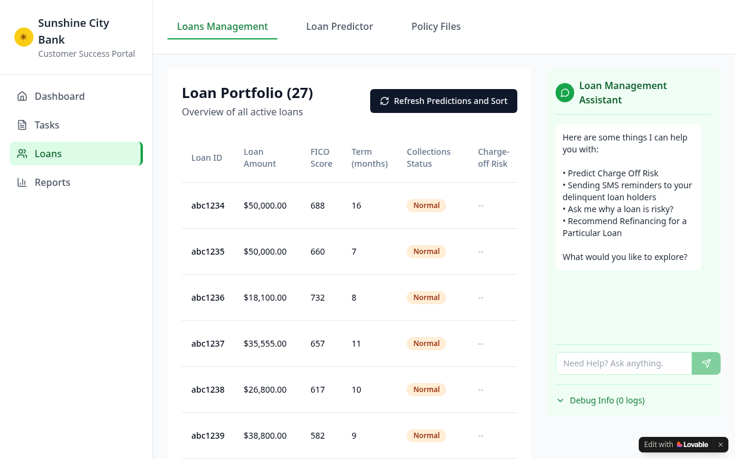The image size is (735, 459).
Task: Click loan ID abc1238
Action: point(208,390)
